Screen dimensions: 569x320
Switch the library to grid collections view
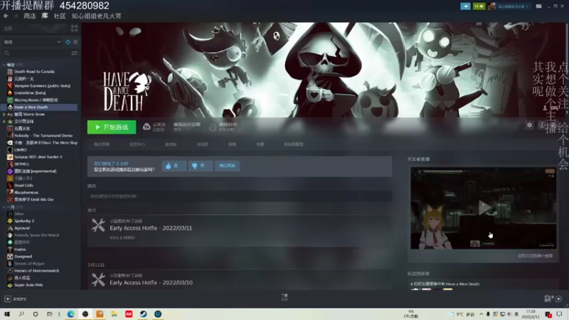(75, 28)
